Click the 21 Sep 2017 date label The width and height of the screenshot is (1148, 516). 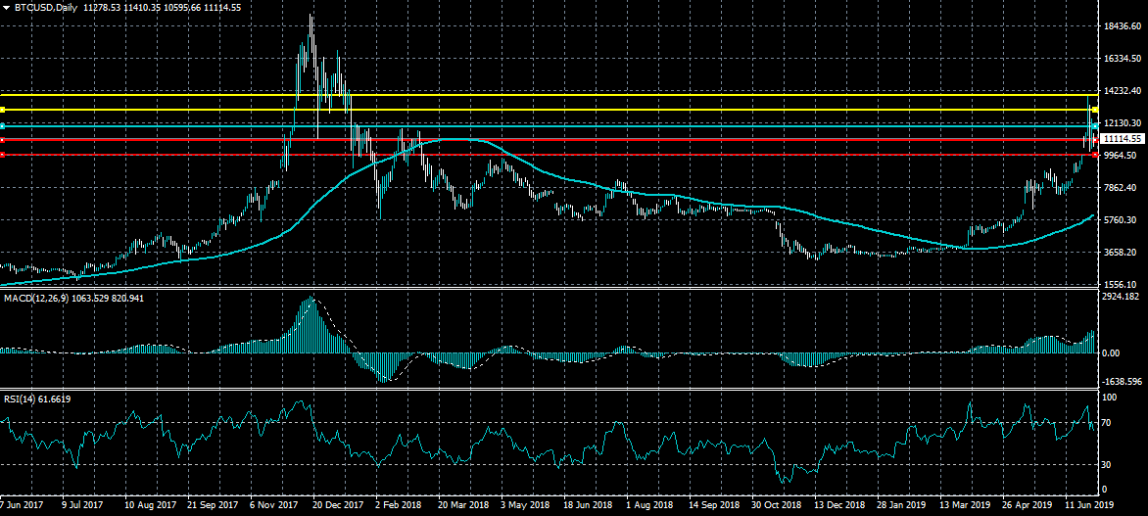214,505
